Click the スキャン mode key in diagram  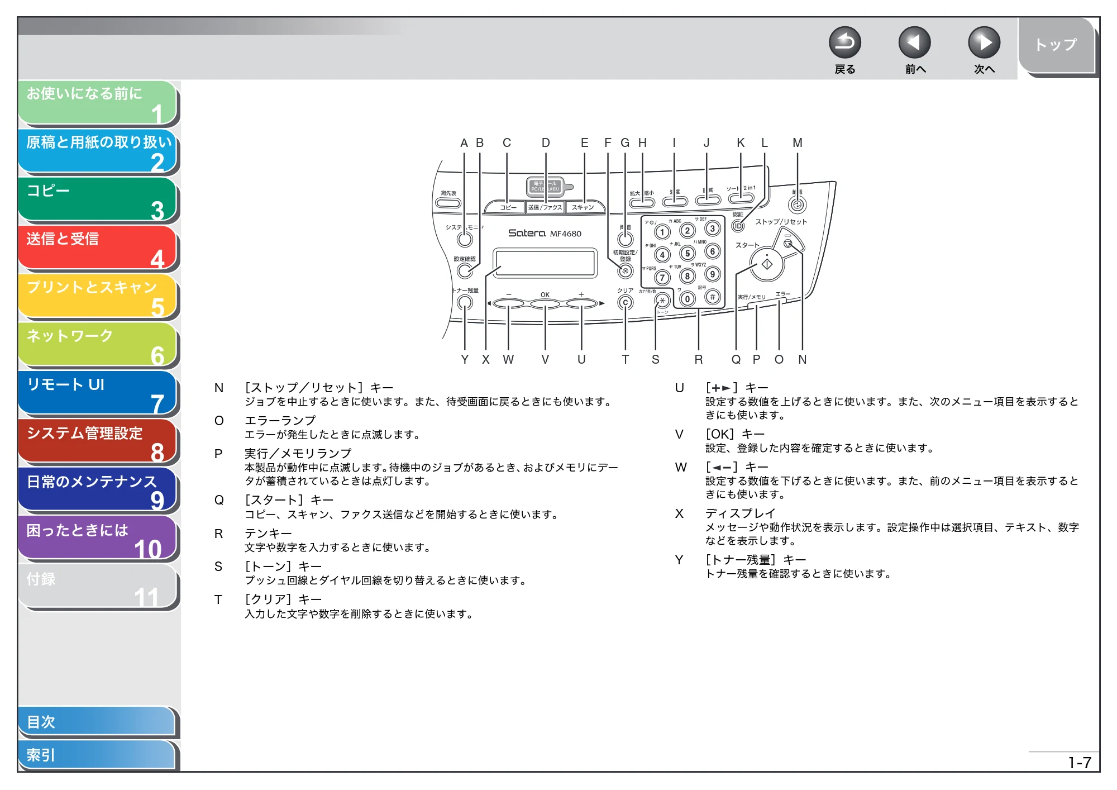pos(584,207)
